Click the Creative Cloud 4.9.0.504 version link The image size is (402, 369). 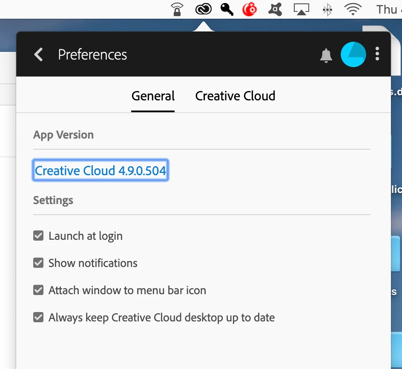point(100,170)
